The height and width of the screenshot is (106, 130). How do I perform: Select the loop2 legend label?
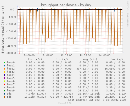click(11, 69)
